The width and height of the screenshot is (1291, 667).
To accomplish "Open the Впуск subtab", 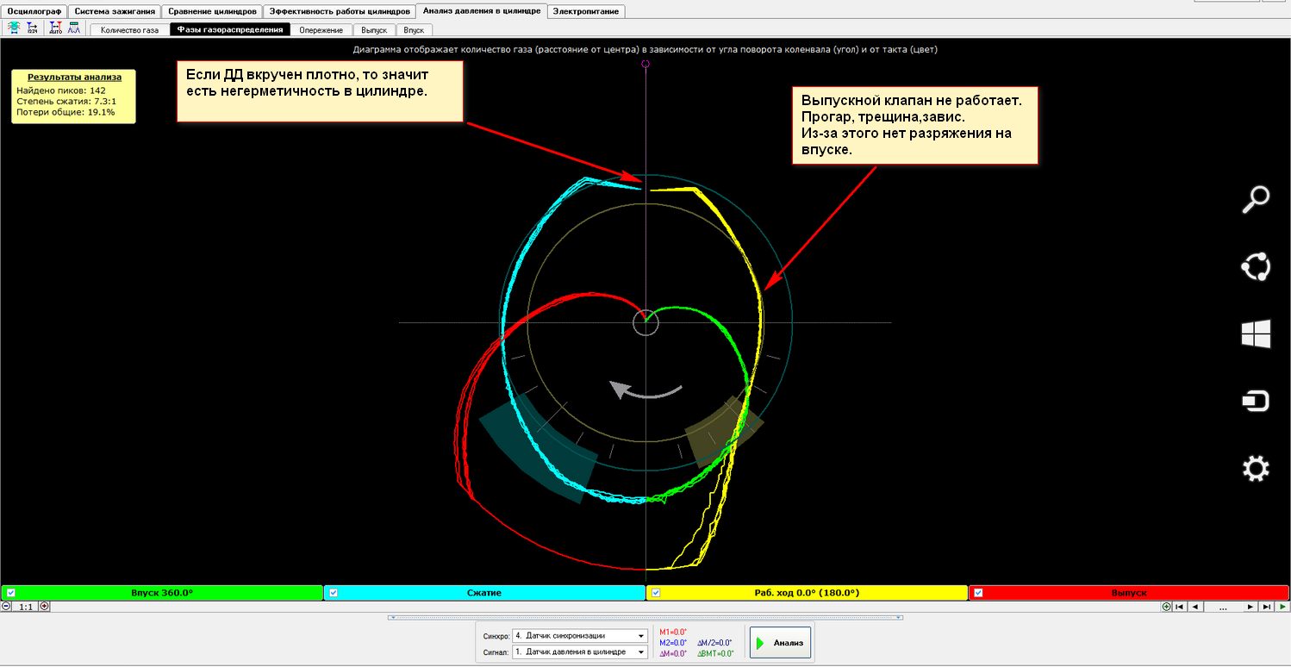I will point(414,29).
